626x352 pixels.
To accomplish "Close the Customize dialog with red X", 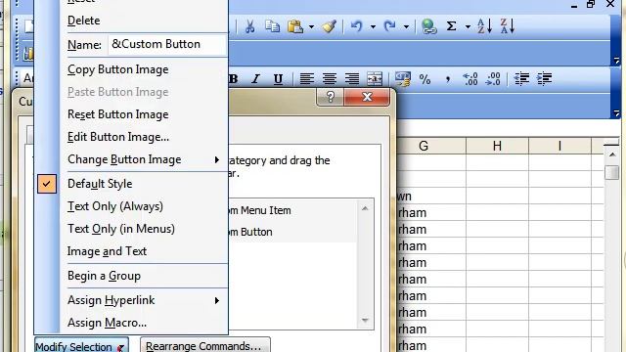I will (x=367, y=97).
